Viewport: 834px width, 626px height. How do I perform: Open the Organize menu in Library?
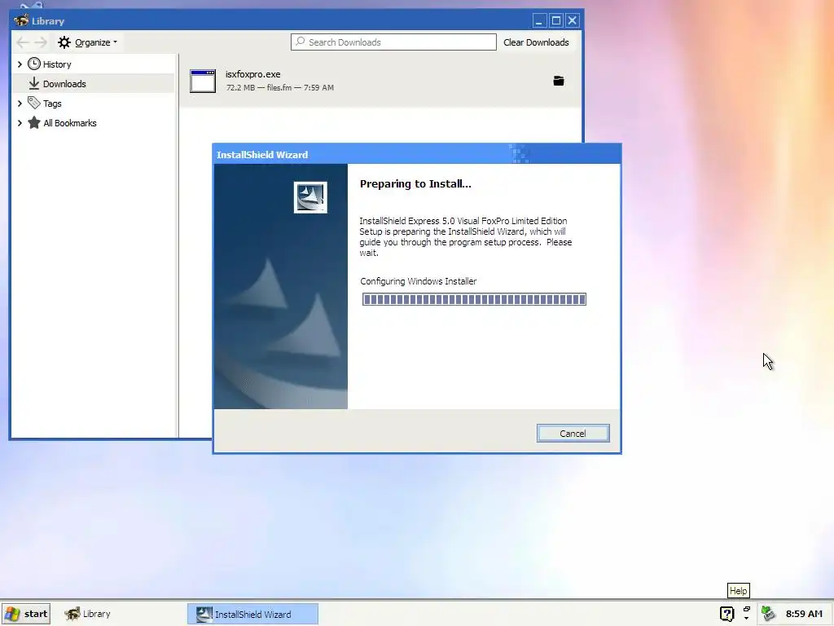[x=88, y=42]
